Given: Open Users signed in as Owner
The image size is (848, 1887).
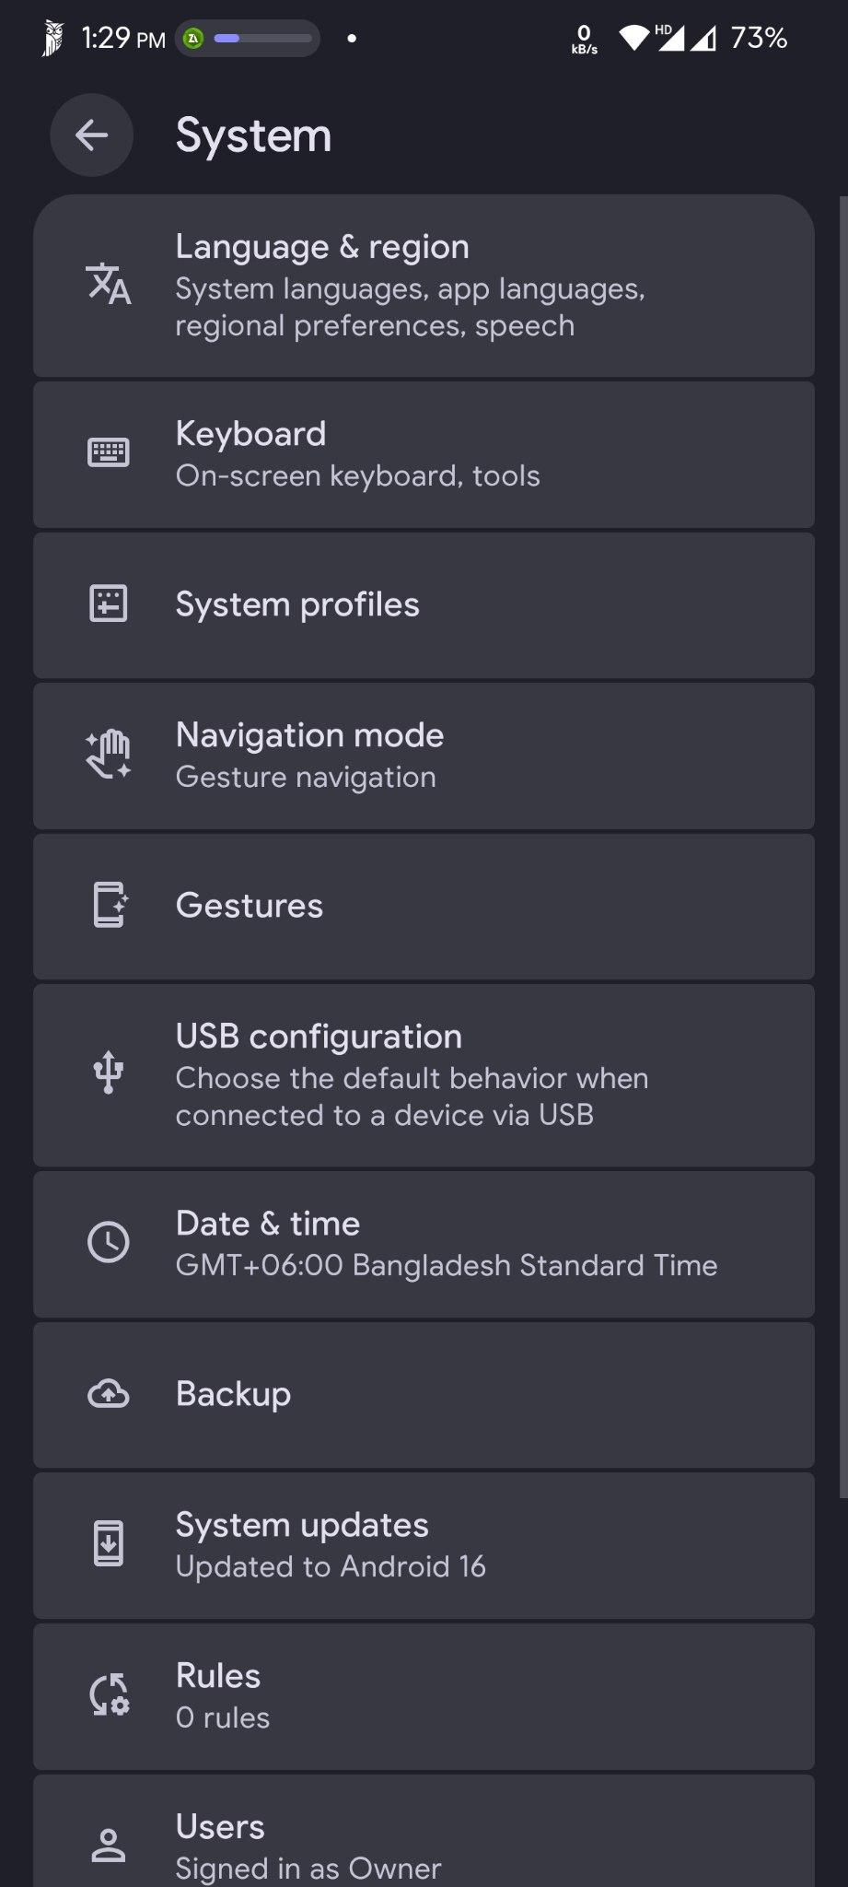Looking at the screenshot, I should (x=424, y=1846).
